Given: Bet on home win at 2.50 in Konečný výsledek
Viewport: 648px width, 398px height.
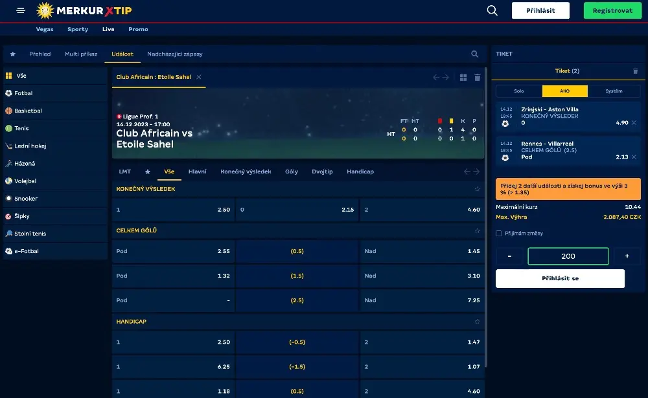Looking at the screenshot, I should point(173,210).
